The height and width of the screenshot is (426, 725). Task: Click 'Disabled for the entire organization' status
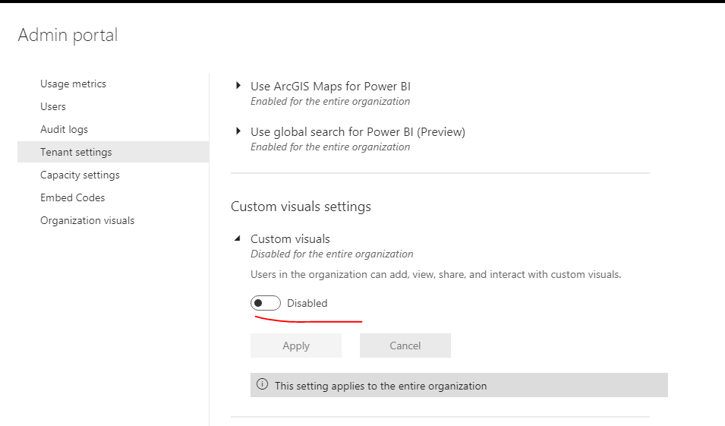(332, 254)
